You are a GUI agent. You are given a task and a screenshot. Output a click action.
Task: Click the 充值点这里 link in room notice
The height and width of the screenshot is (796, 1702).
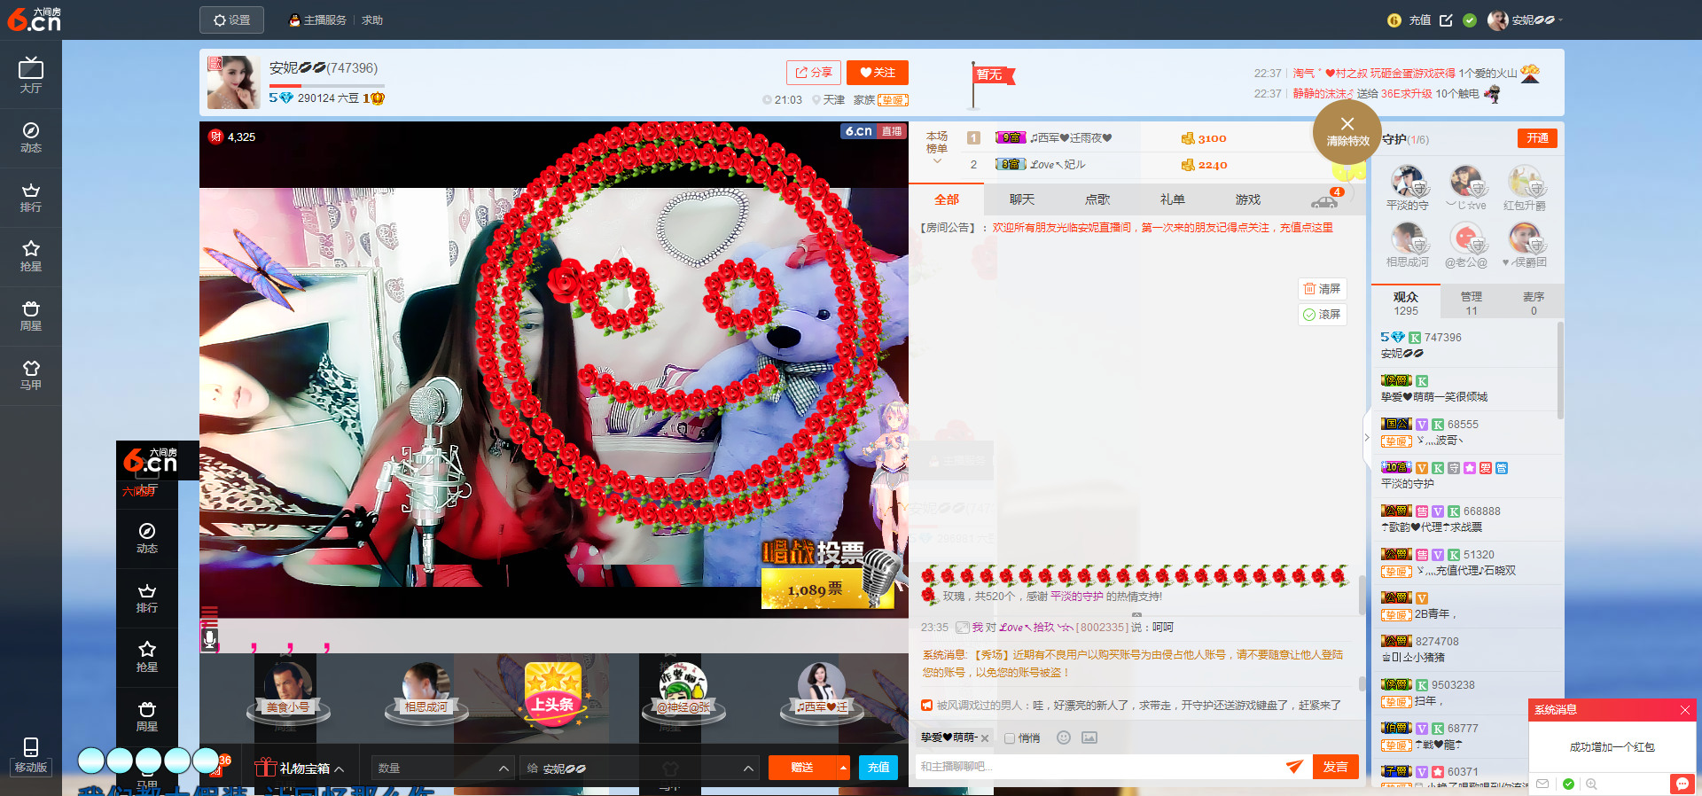[x=1306, y=228]
